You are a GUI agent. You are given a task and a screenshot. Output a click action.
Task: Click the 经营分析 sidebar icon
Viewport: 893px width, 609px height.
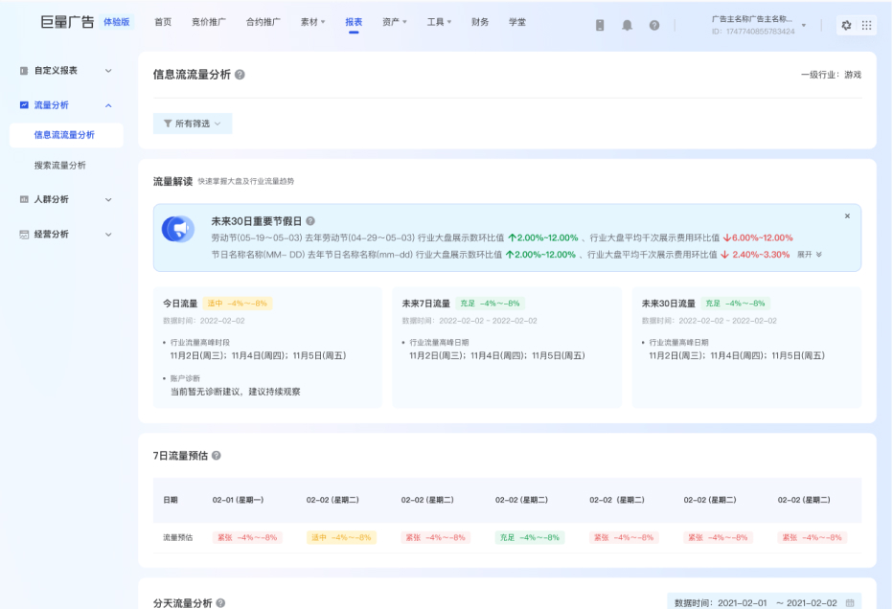pos(24,235)
